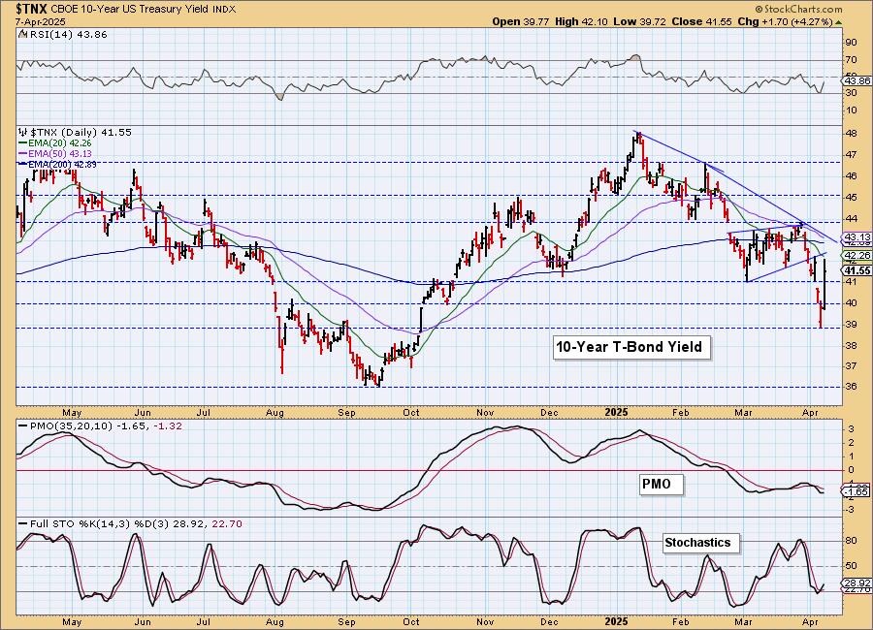Click the 'Open 39.77' value
This screenshot has height=630, width=873.
point(521,21)
